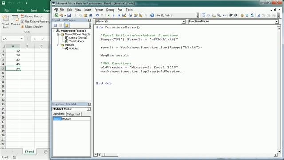This screenshot has height=160, width=284.
Task: Click the Indent icon
Action: 231,16
